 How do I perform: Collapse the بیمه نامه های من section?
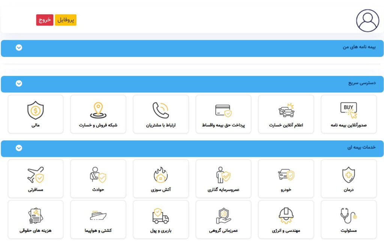click(19, 48)
